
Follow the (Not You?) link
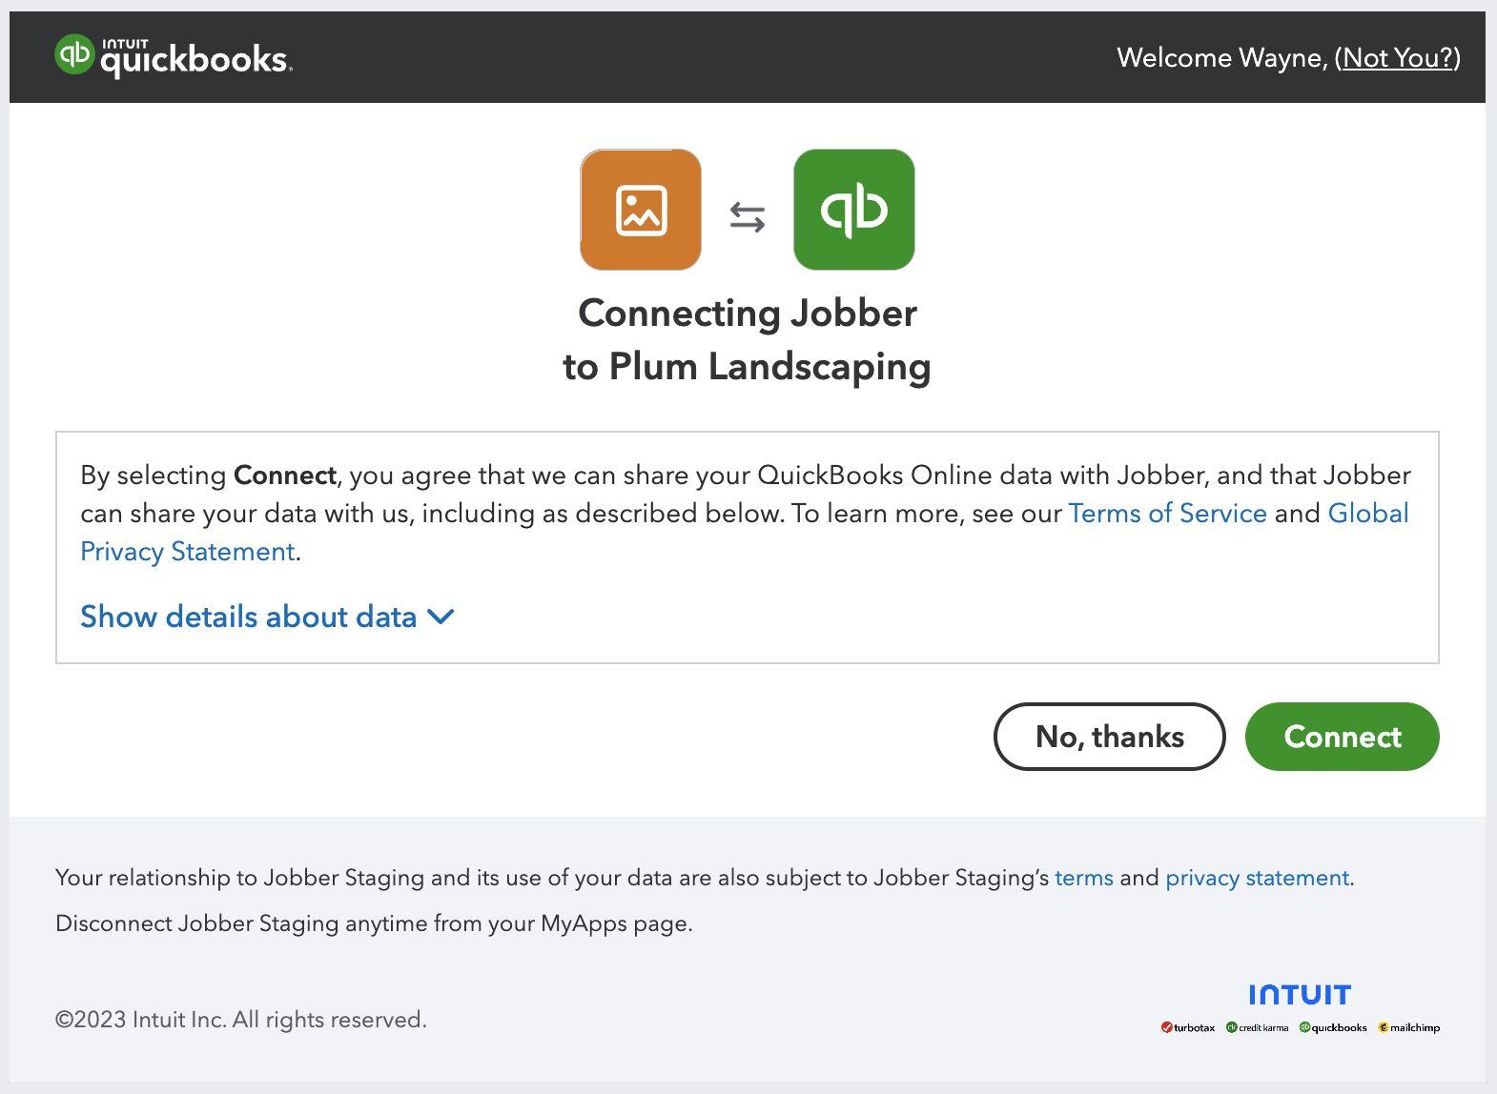(x=1397, y=58)
